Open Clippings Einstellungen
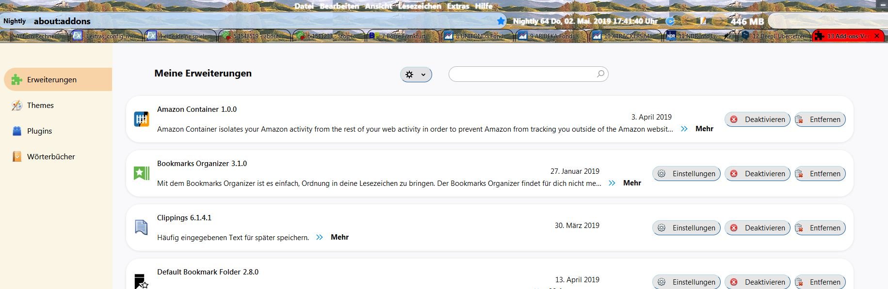Viewport: 888px width, 289px height. tap(686, 228)
